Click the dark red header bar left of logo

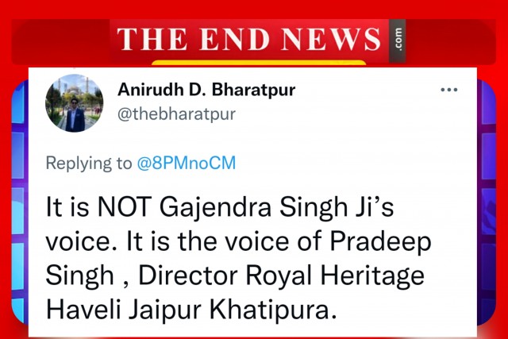click(x=60, y=41)
